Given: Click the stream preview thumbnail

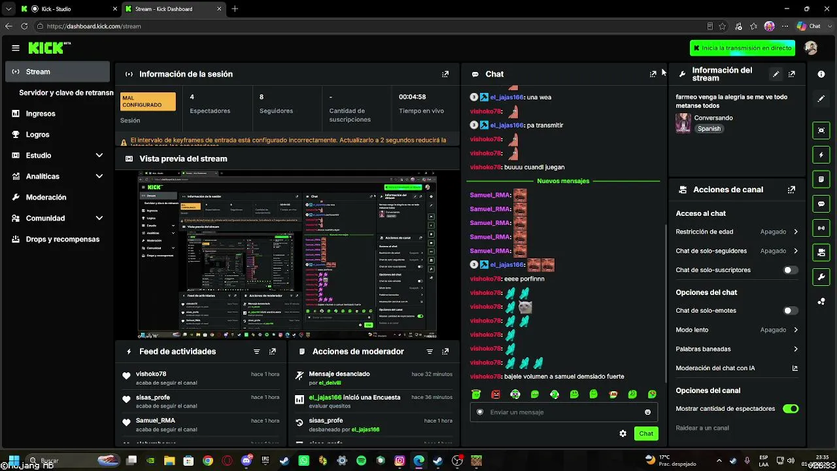Looking at the screenshot, I should click(x=288, y=255).
